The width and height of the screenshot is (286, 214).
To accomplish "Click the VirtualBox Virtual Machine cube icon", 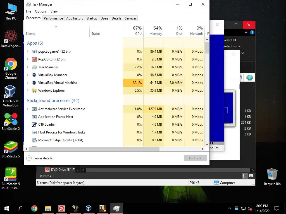I will click(34, 83).
